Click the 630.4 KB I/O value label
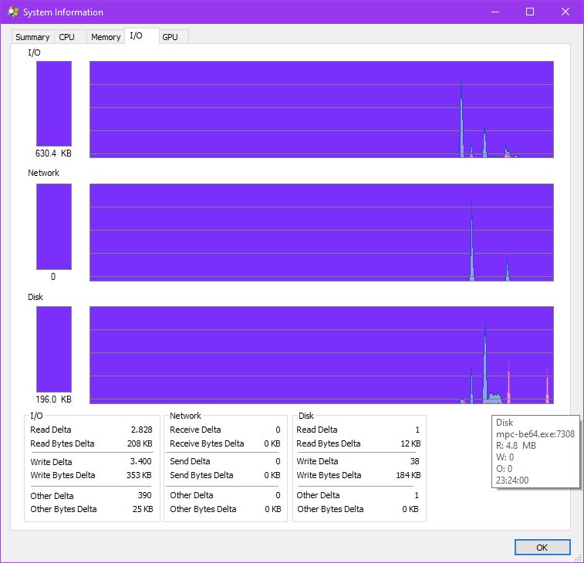The height and width of the screenshot is (563, 584). [53, 153]
